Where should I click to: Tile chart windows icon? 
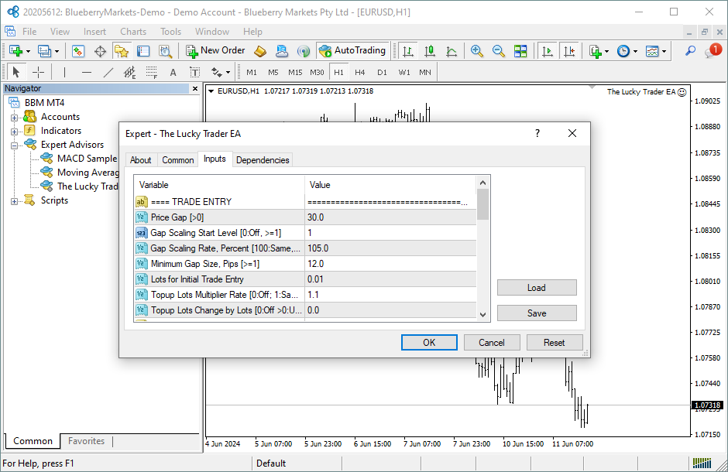[x=520, y=50]
